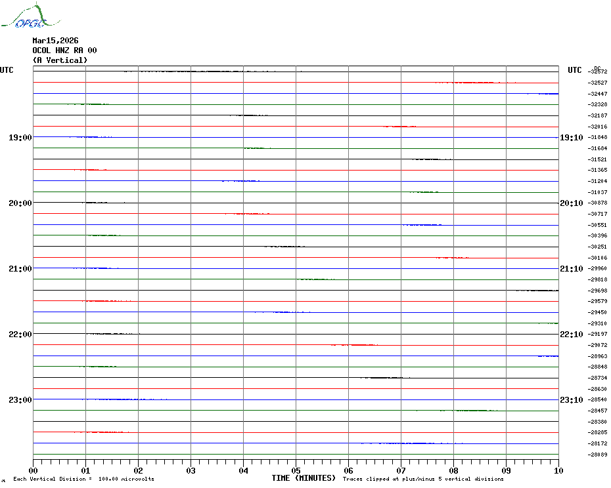Select the -28089 value at bottom right
Viewport: 611px width, 488px height.
click(x=599, y=455)
